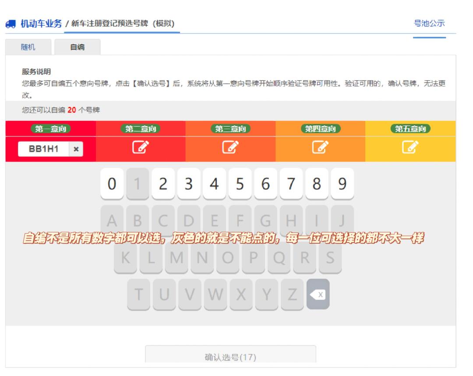Select the 第四意向 label
The height and width of the screenshot is (376, 473).
[320, 129]
